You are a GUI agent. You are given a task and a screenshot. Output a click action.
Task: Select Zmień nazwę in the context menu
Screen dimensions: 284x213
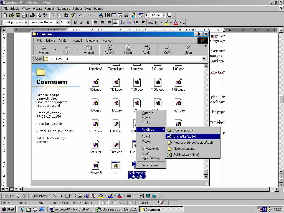click(x=151, y=158)
